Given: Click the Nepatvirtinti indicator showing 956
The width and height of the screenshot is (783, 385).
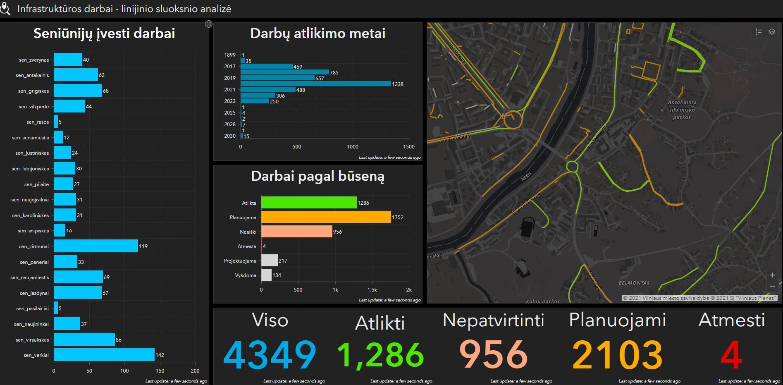Looking at the screenshot, I should [493, 354].
